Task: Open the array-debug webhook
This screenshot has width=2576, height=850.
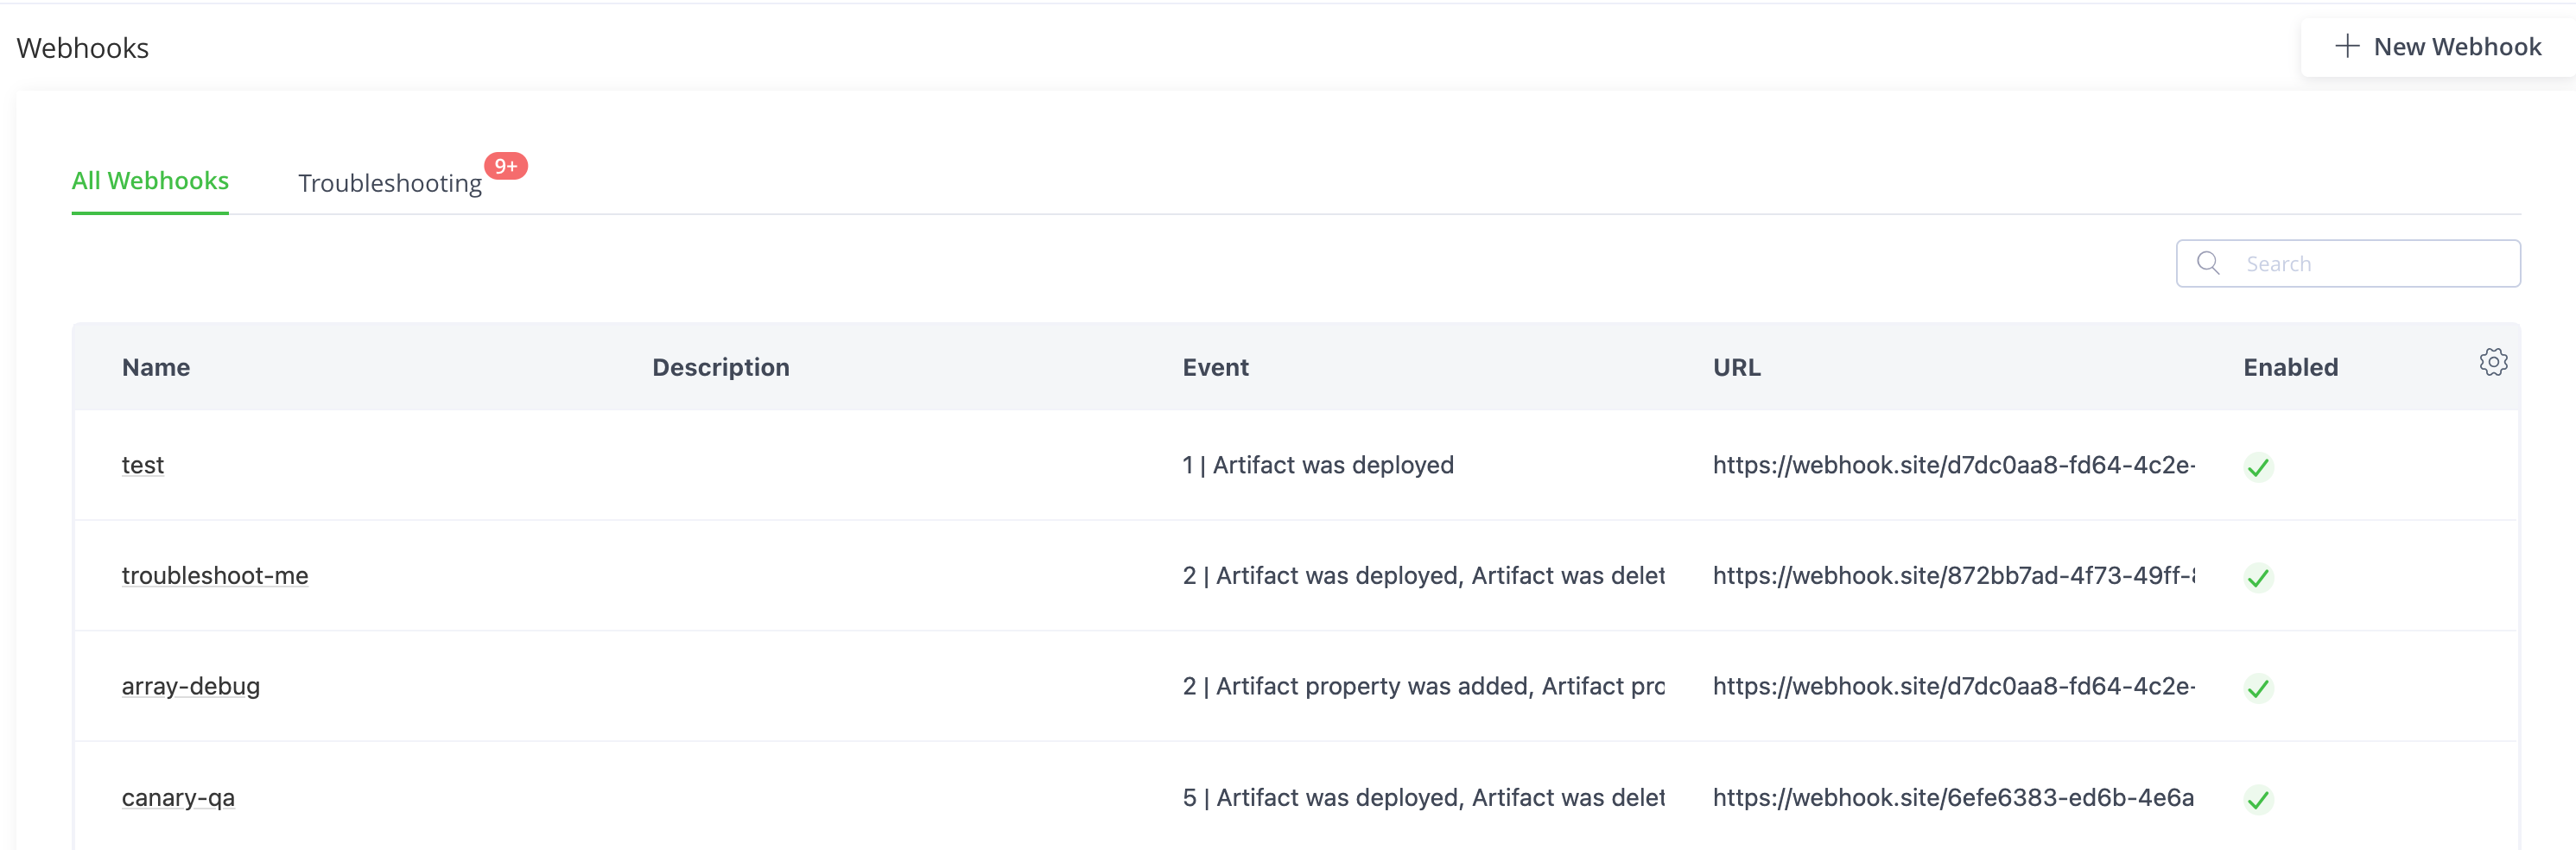Action: point(191,686)
